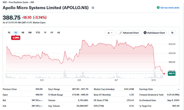The width and height of the screenshot is (184, 110).
Task: Select the 5D time range
Action: (16, 33)
